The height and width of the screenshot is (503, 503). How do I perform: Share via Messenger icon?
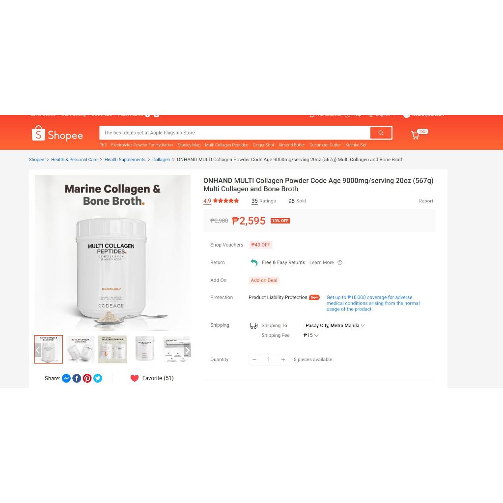click(66, 378)
